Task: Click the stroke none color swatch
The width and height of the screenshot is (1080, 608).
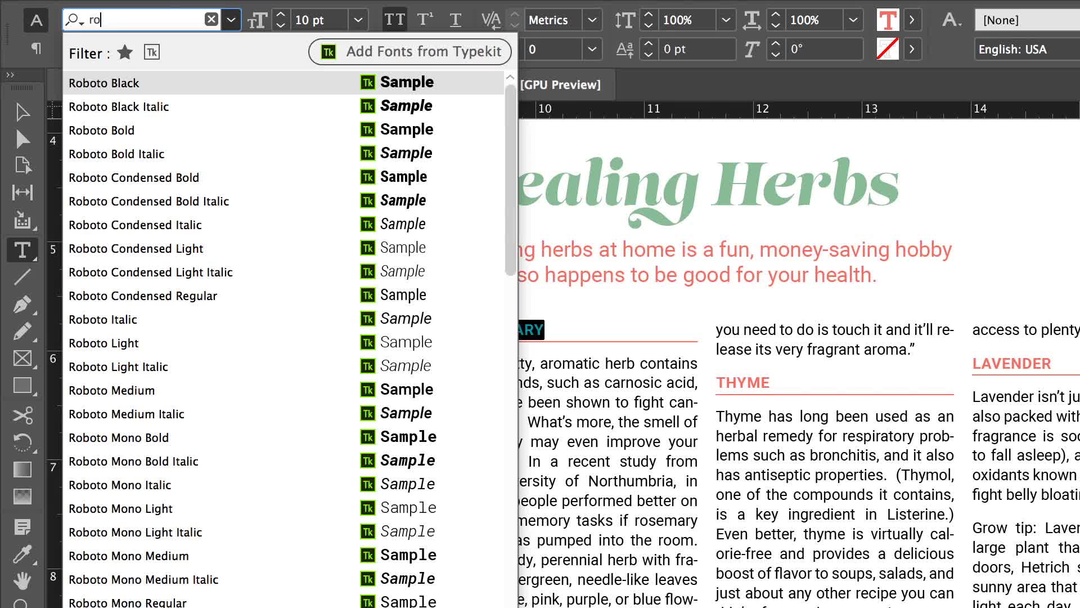Action: pos(888,49)
